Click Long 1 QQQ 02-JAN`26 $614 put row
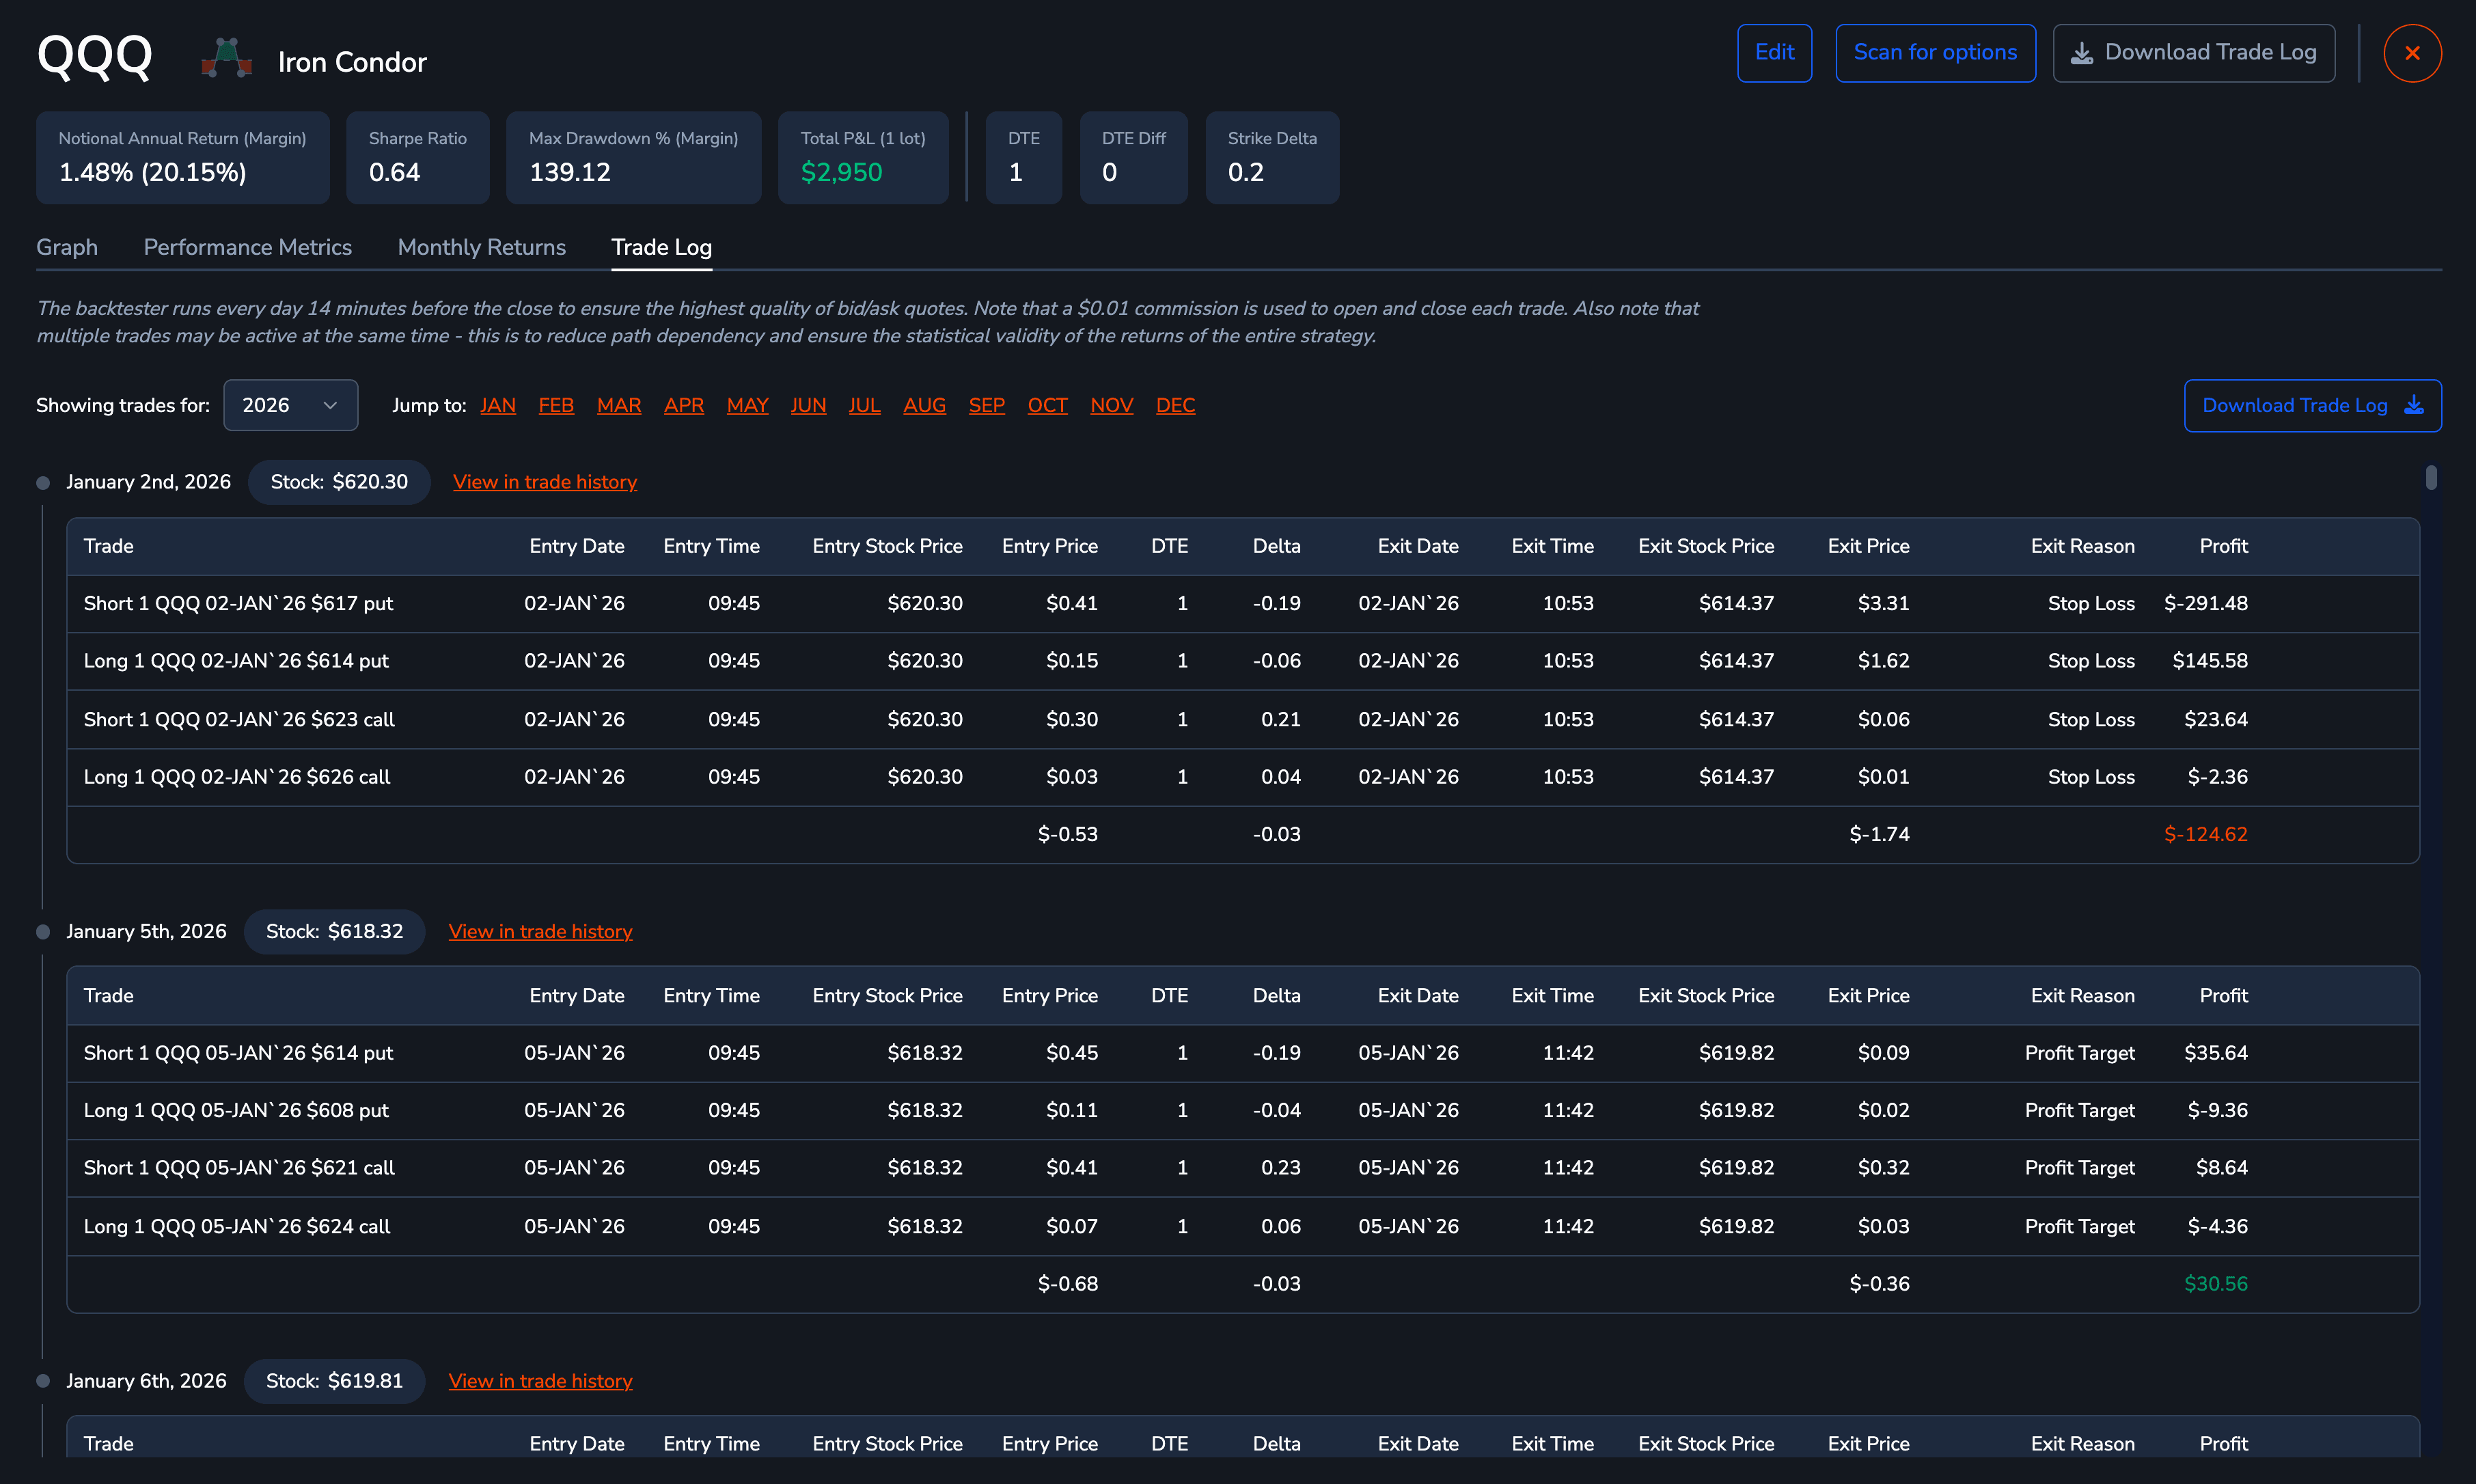 1243,661
